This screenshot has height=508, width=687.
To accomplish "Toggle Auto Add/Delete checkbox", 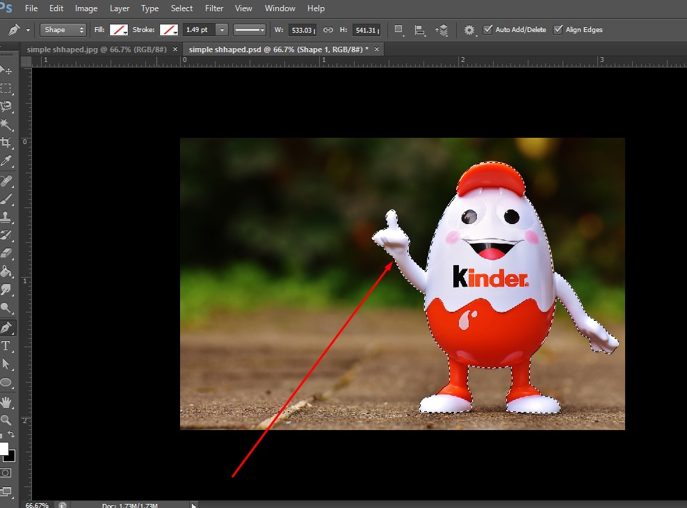I will click(x=487, y=29).
